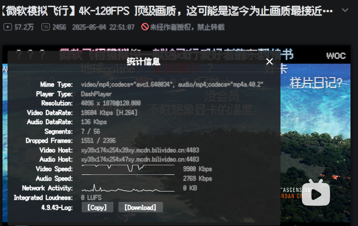Click the 57.2万 view count
Image resolution: width=358 pixels, height=226 pixels.
24,27
